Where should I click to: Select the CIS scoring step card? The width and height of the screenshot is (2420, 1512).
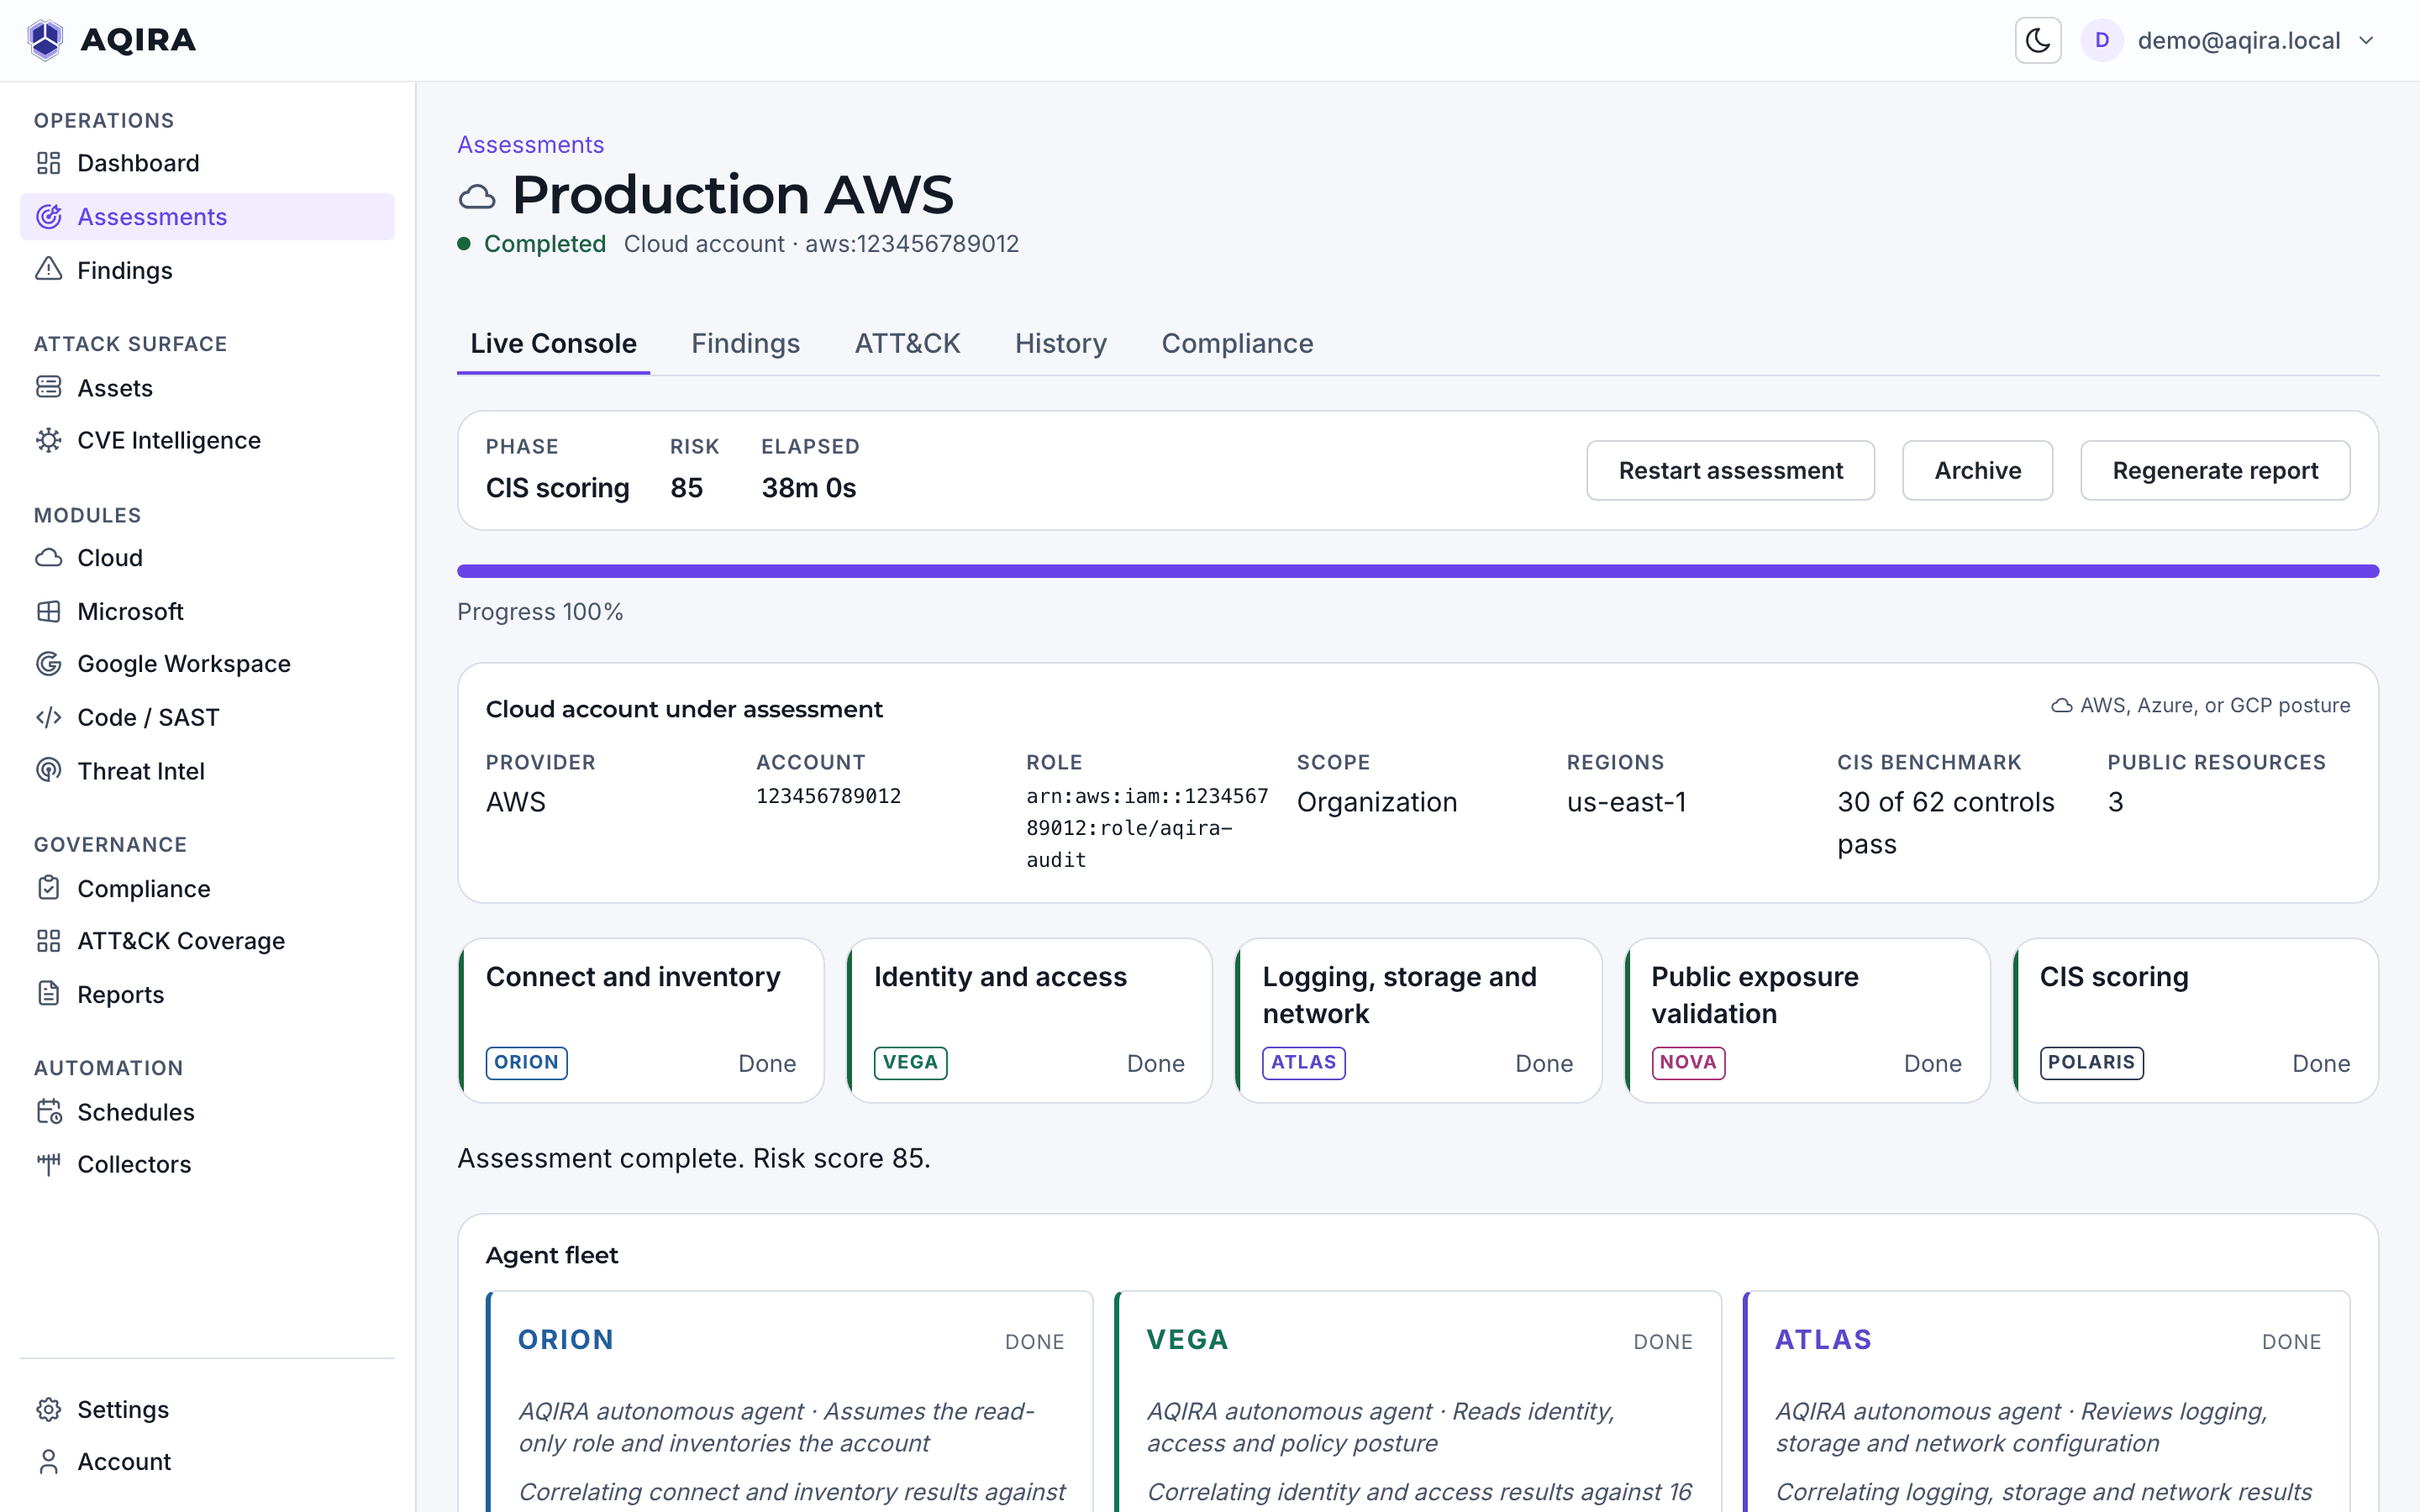pyautogui.click(x=2195, y=1020)
